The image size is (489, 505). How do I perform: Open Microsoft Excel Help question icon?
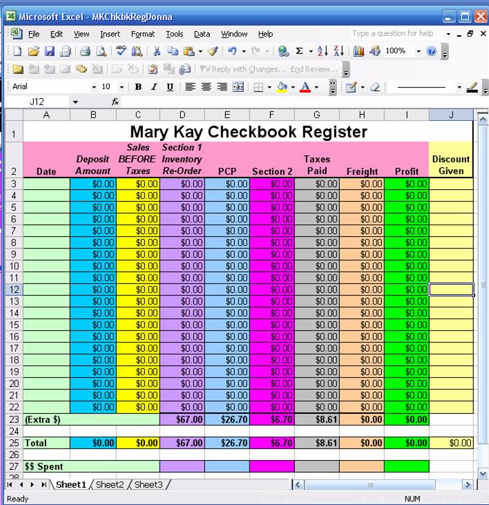(431, 51)
